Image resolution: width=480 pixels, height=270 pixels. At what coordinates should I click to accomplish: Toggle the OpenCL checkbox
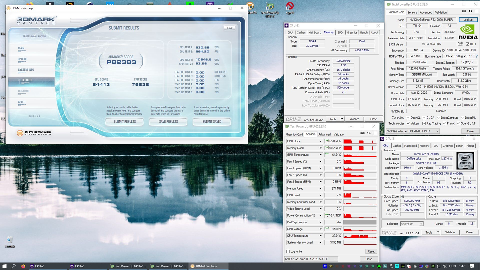[408, 118]
